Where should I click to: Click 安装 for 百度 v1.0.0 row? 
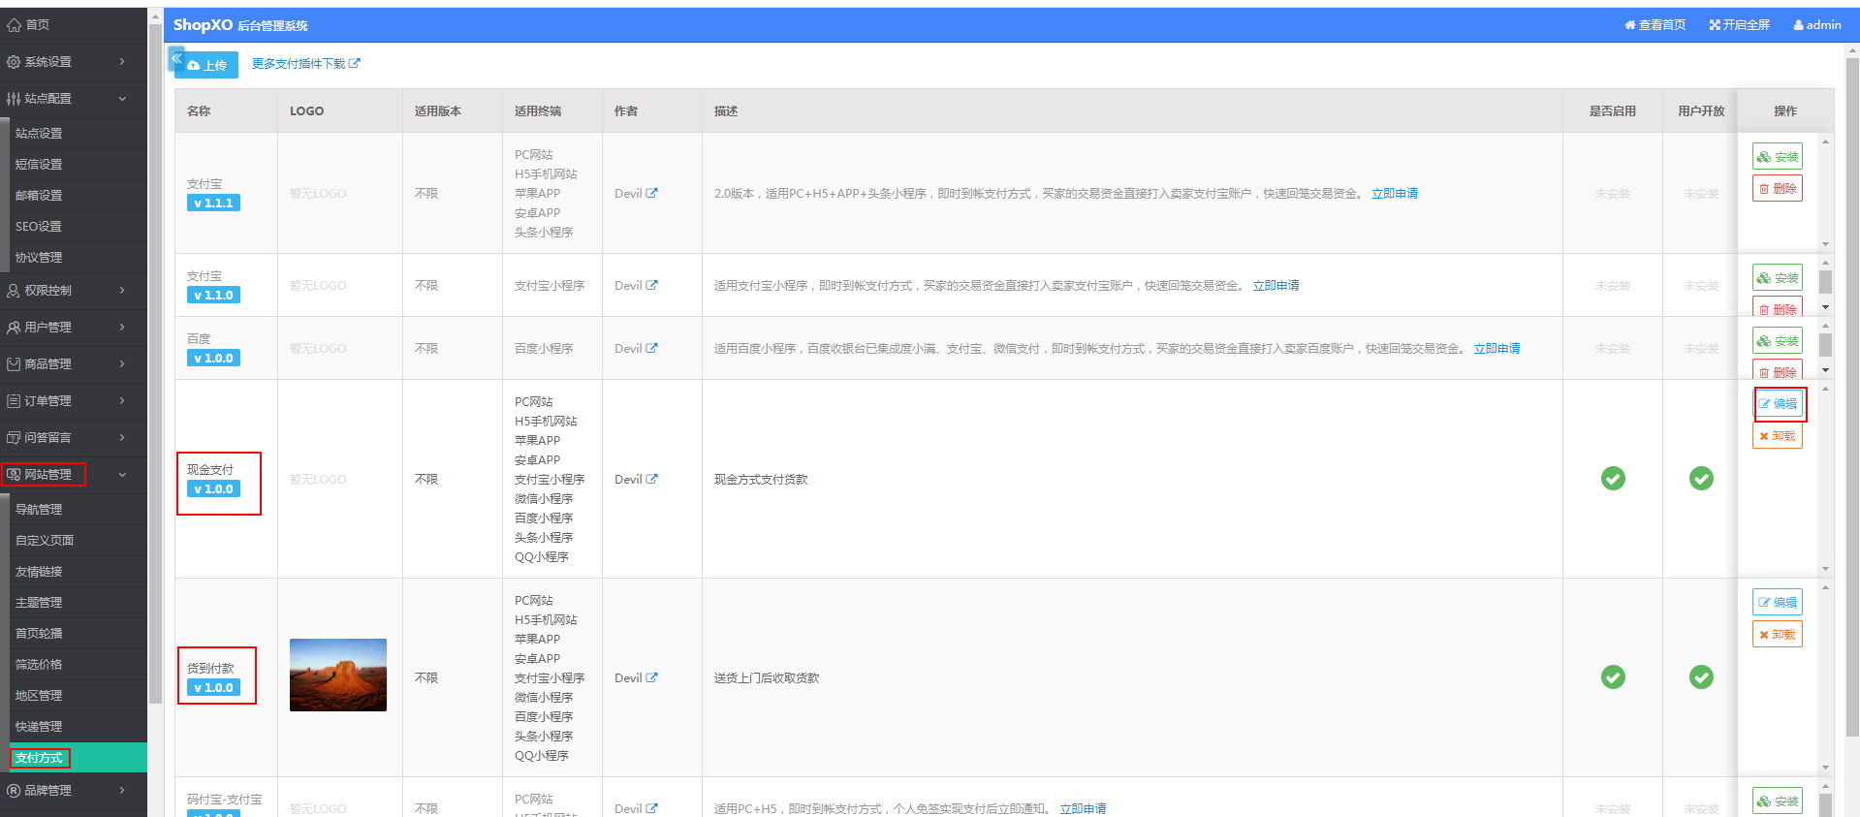coord(1778,341)
